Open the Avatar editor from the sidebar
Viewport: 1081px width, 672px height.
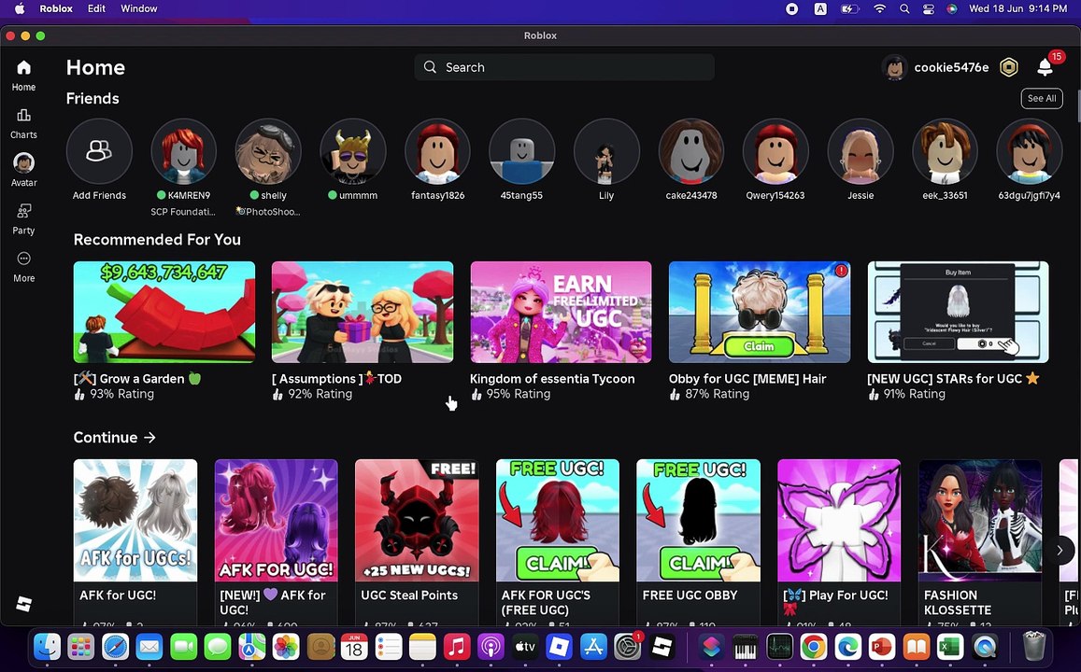[23, 170]
